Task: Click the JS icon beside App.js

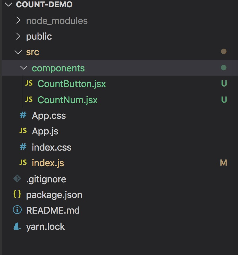Action: coord(23,131)
